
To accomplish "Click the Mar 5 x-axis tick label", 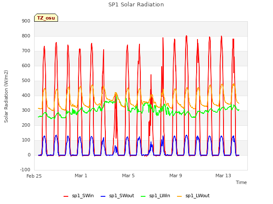I will (128, 176).
